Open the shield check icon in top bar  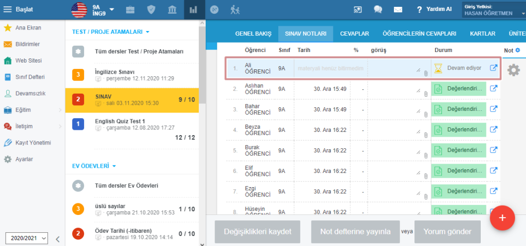[x=151, y=9]
